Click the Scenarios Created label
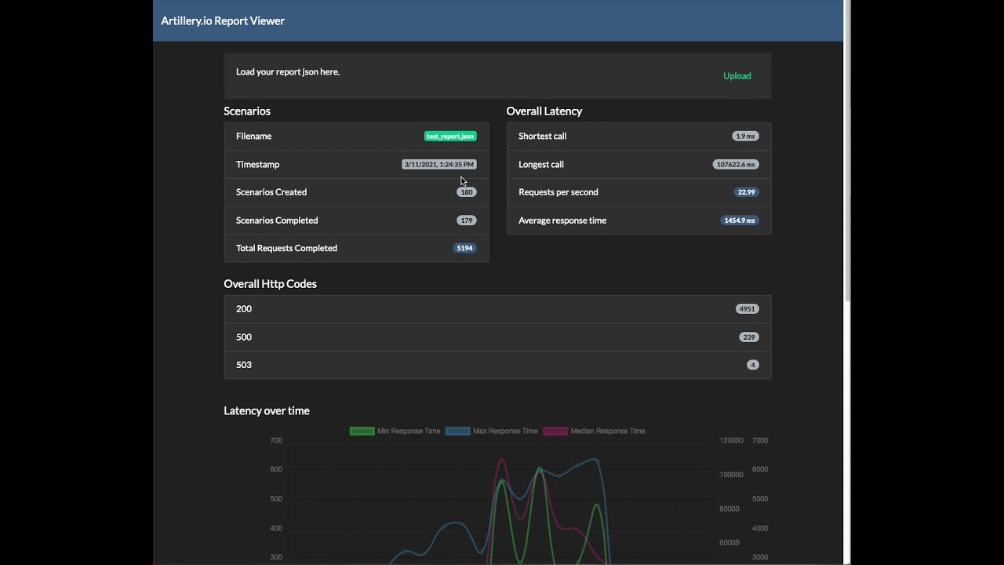The image size is (1004, 565). click(x=271, y=192)
